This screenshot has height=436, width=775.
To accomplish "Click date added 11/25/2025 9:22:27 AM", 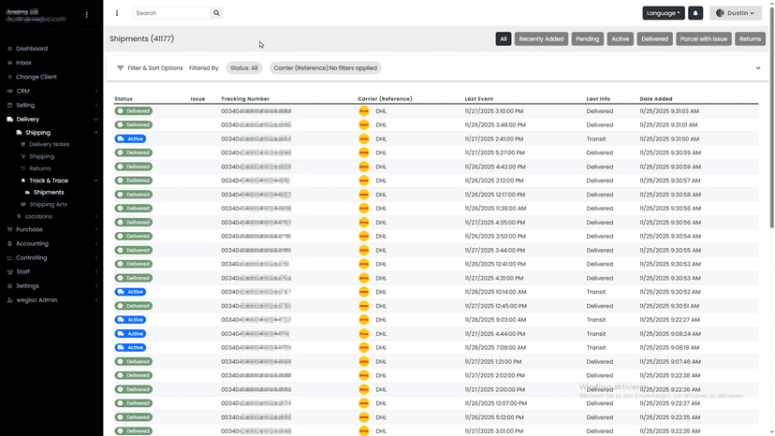I will pos(670,320).
